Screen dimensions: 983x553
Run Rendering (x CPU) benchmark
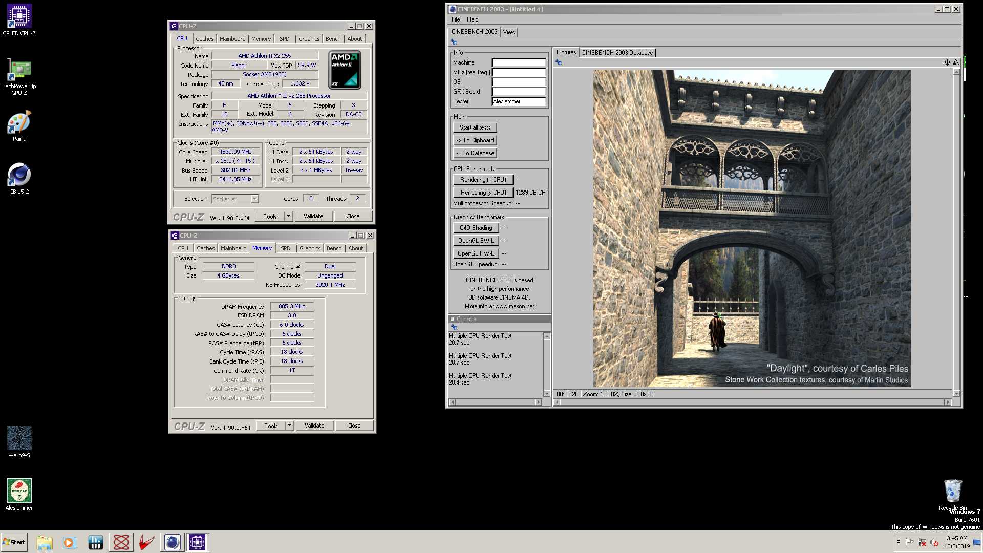coord(483,193)
